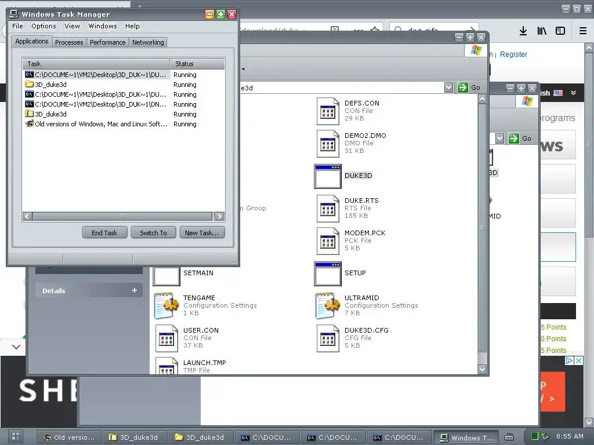Viewport: 594px width, 445px height.
Task: Open address dropdown in rear explorer window
Action: (499, 138)
